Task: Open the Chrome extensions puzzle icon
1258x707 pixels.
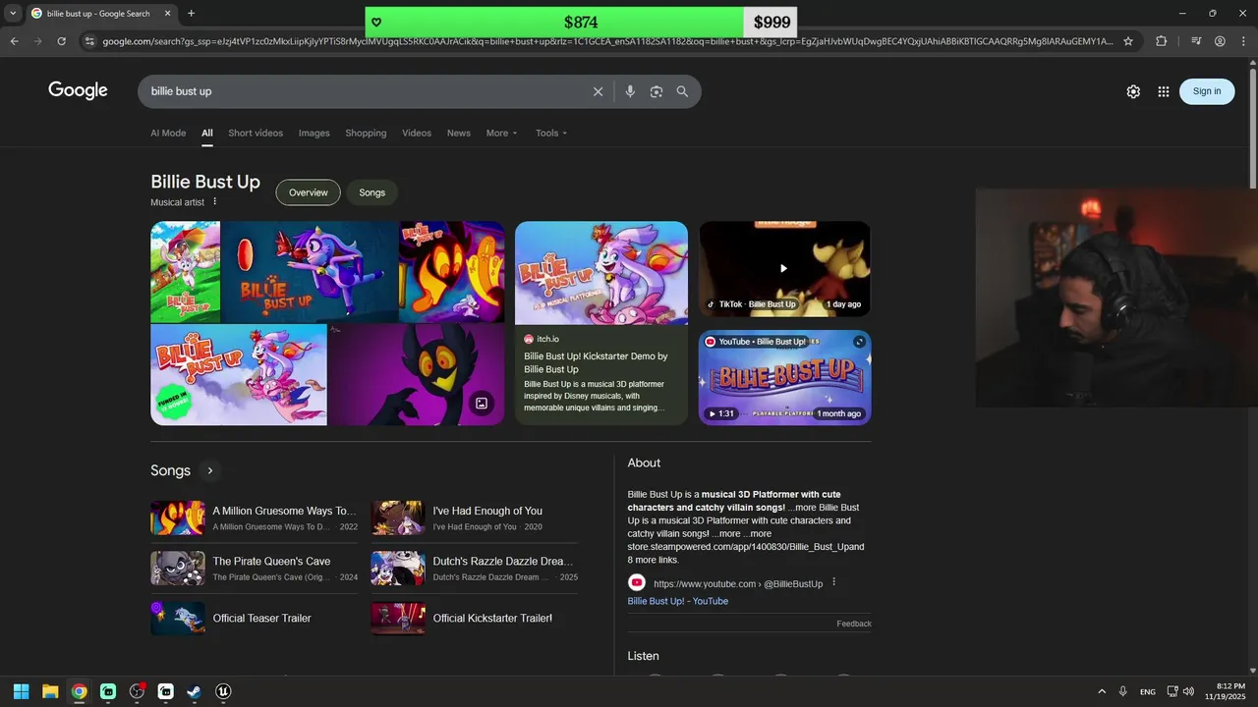Action: pos(1162,41)
